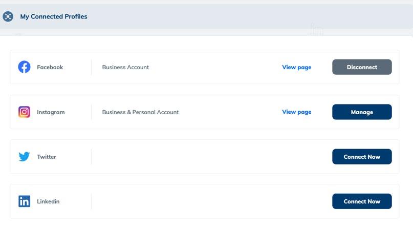Open View page link for Facebook
Screen dimensions: 413x229
click(x=296, y=67)
